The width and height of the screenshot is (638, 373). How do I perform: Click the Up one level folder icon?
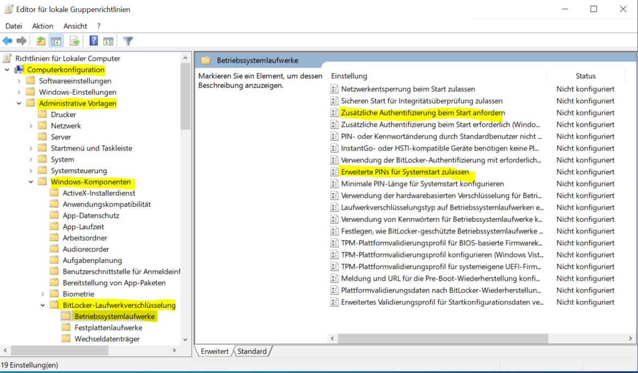tap(40, 40)
